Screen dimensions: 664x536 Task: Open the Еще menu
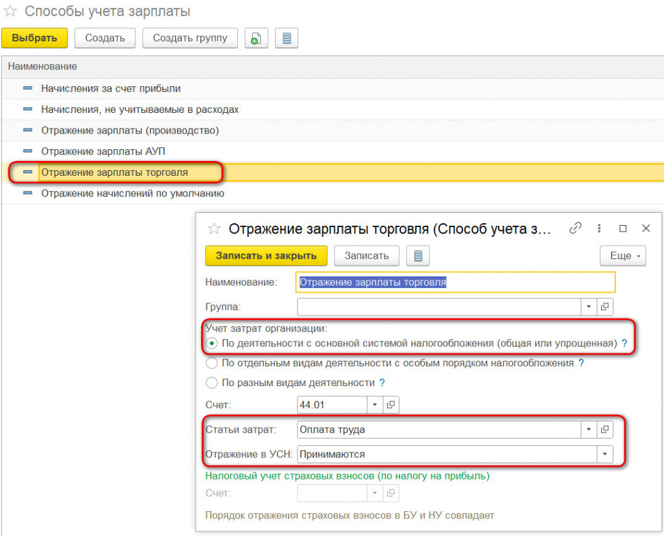tap(623, 256)
